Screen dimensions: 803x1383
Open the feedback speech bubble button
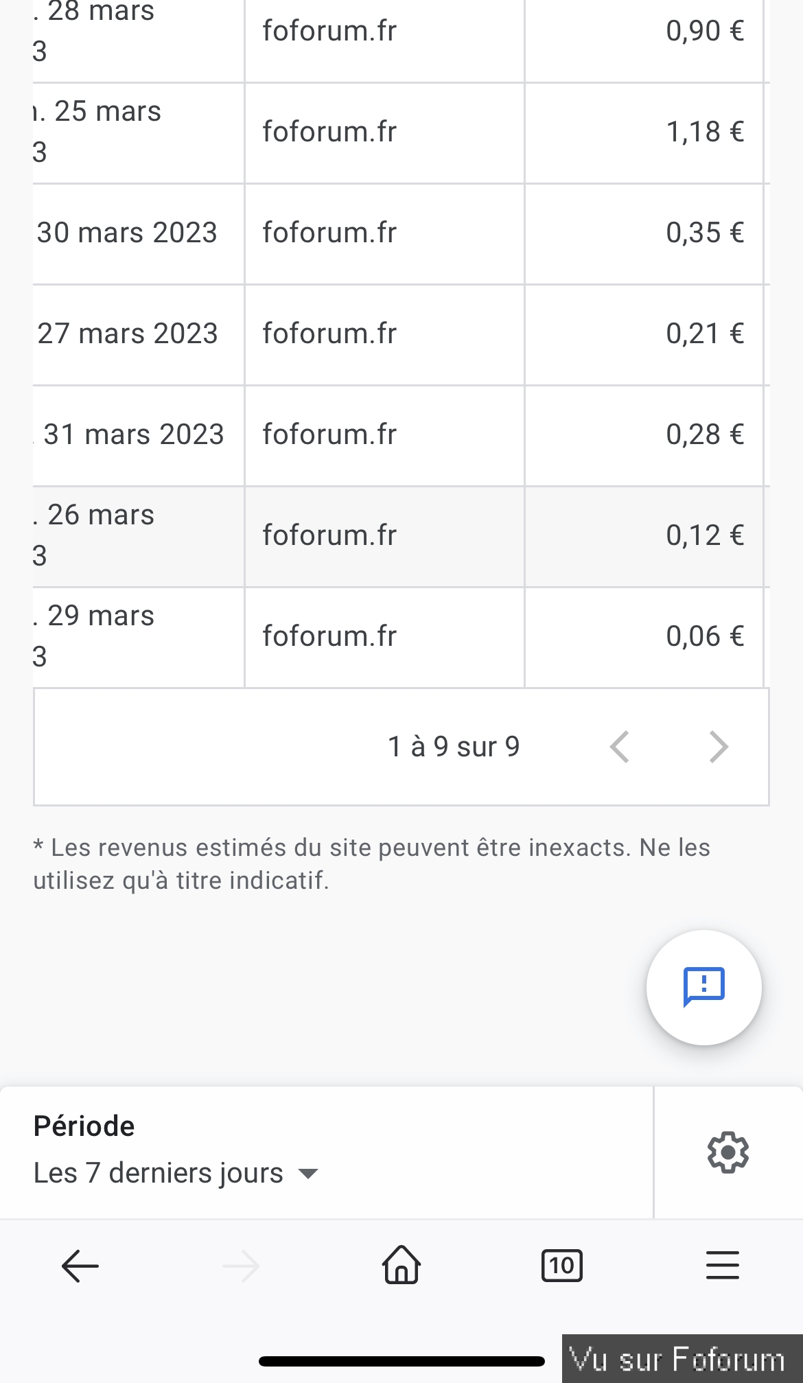pyautogui.click(x=703, y=987)
